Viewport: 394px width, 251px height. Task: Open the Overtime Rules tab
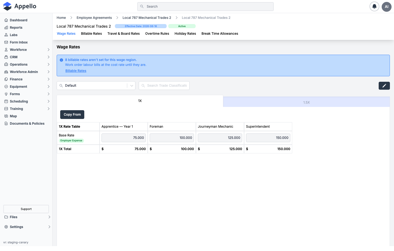click(157, 34)
